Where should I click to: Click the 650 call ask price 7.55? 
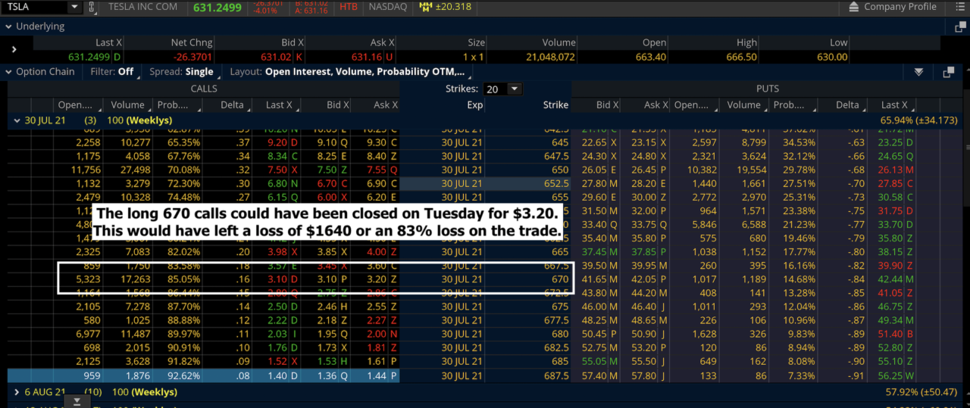coord(377,170)
